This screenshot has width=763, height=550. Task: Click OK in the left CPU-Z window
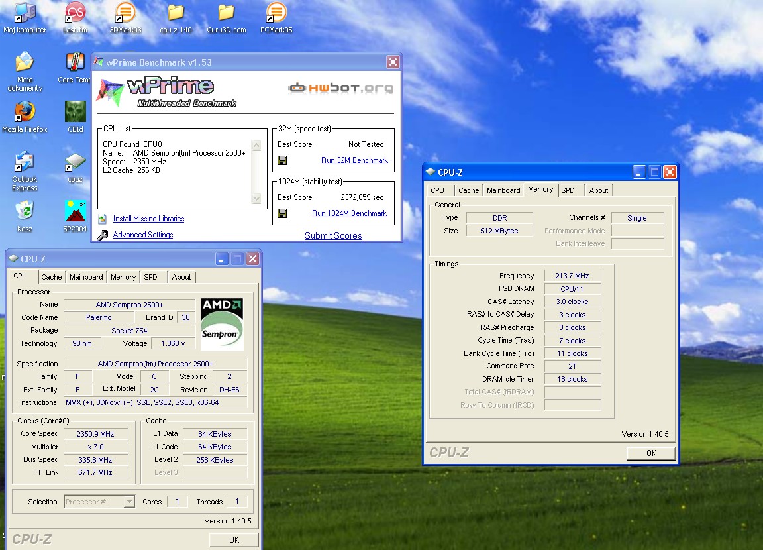(234, 540)
